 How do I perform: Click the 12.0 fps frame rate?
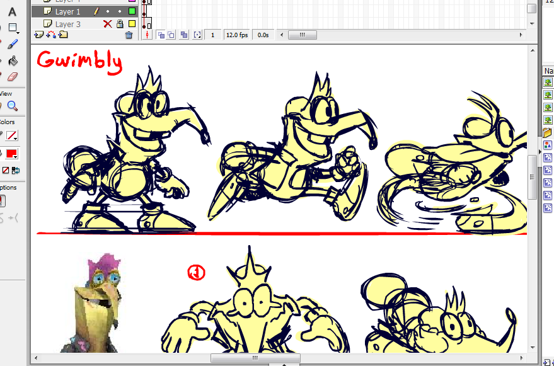[x=237, y=35]
